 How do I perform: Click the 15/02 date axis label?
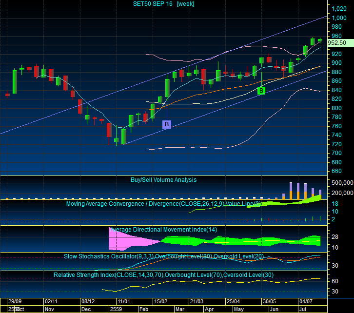pos(161,301)
